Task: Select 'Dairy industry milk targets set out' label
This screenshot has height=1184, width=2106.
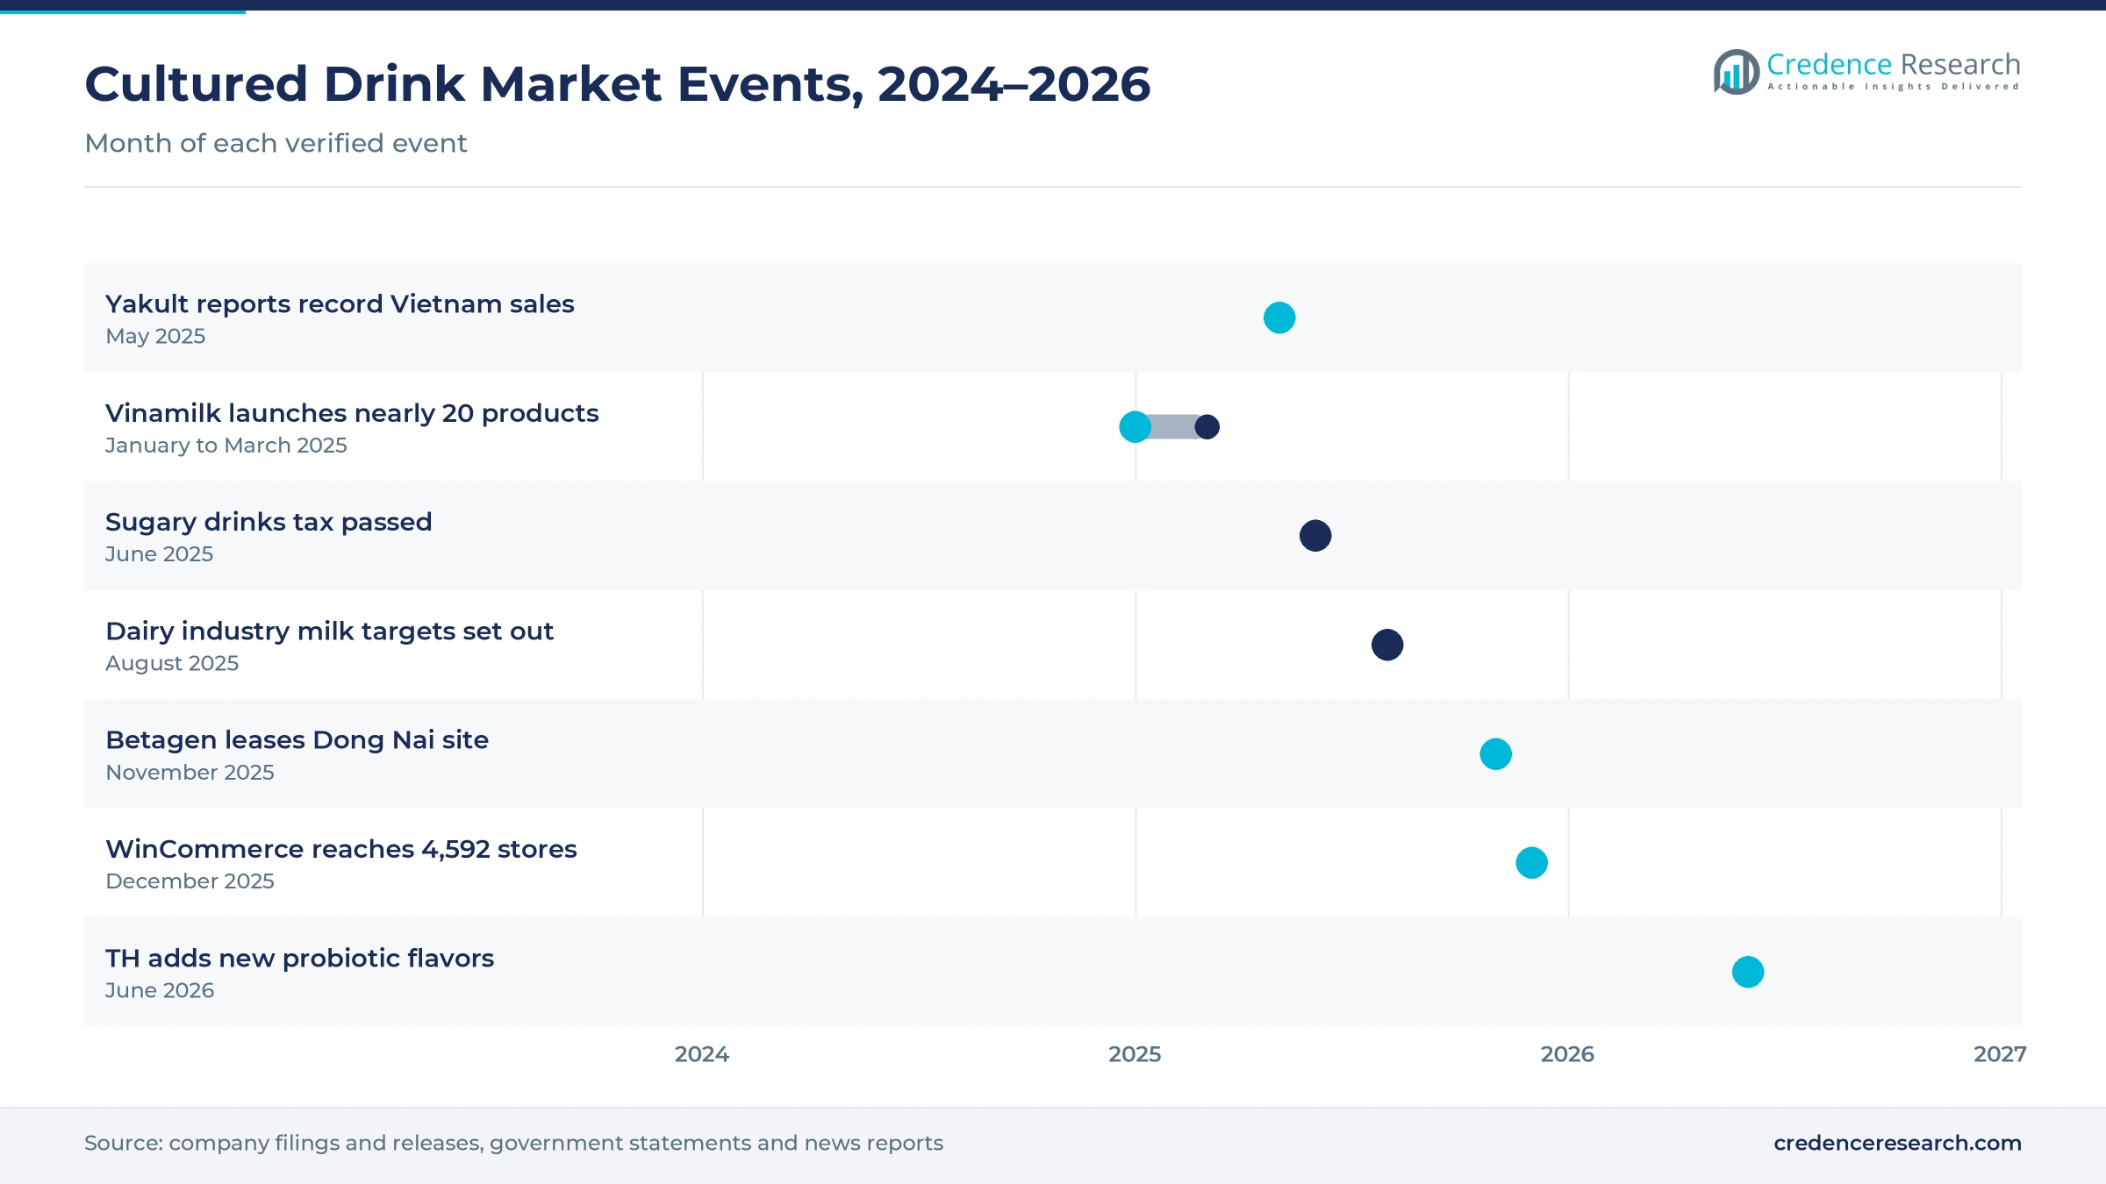Action: 329,631
